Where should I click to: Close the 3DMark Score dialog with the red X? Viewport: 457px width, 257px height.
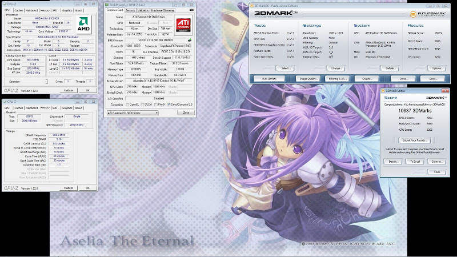coord(445,91)
